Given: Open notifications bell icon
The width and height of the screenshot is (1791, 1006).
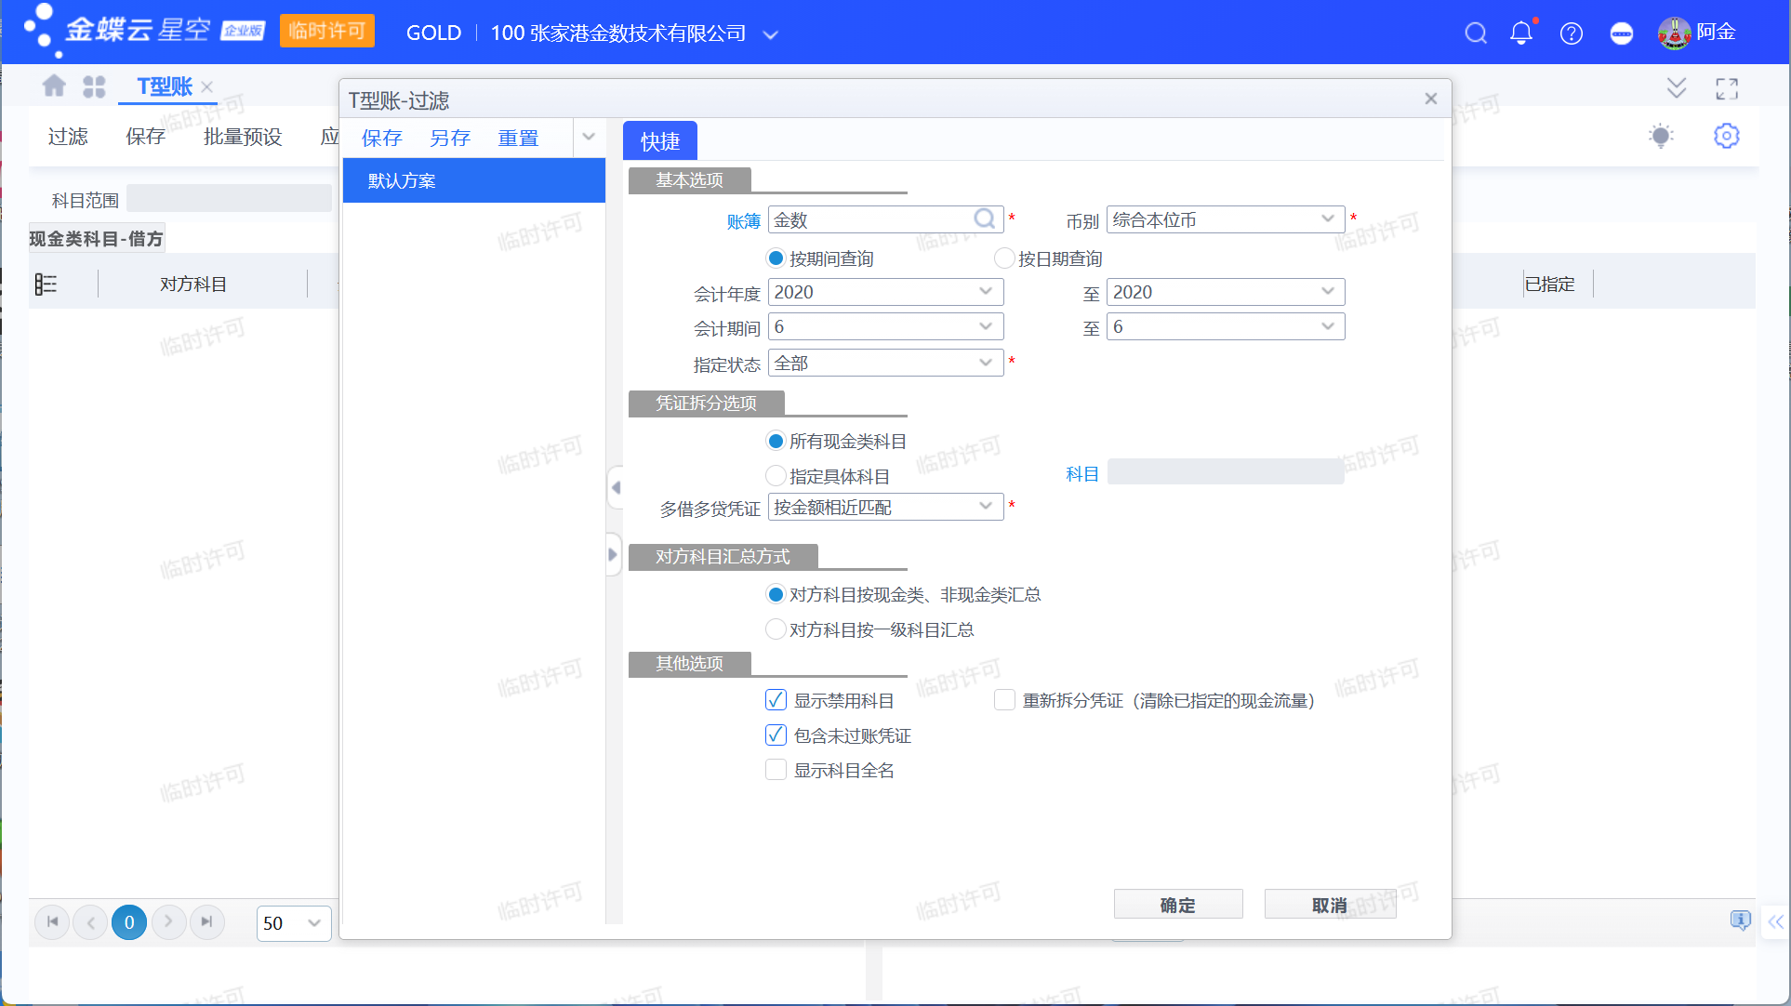Looking at the screenshot, I should [1521, 33].
